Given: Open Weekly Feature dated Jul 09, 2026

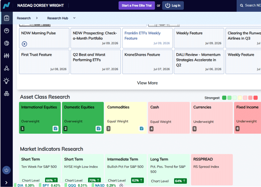Looking at the screenshot, I should pos(199,38).
